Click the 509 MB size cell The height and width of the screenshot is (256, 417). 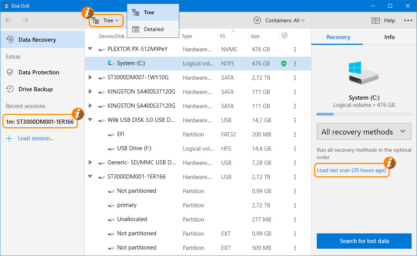coord(261,248)
